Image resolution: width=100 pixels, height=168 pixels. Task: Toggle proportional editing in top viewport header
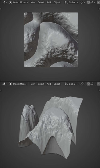tap(98, 2)
